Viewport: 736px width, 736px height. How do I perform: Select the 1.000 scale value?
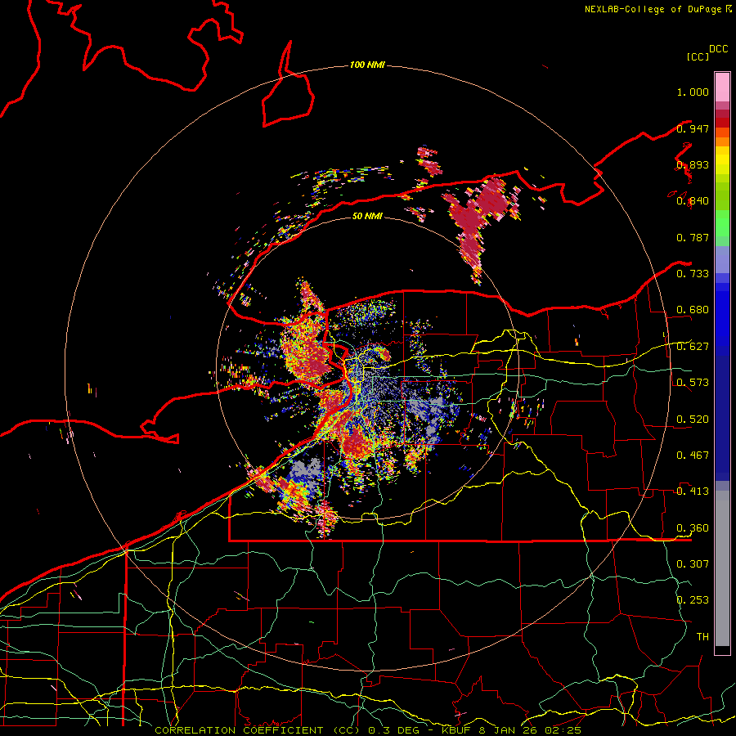point(693,92)
